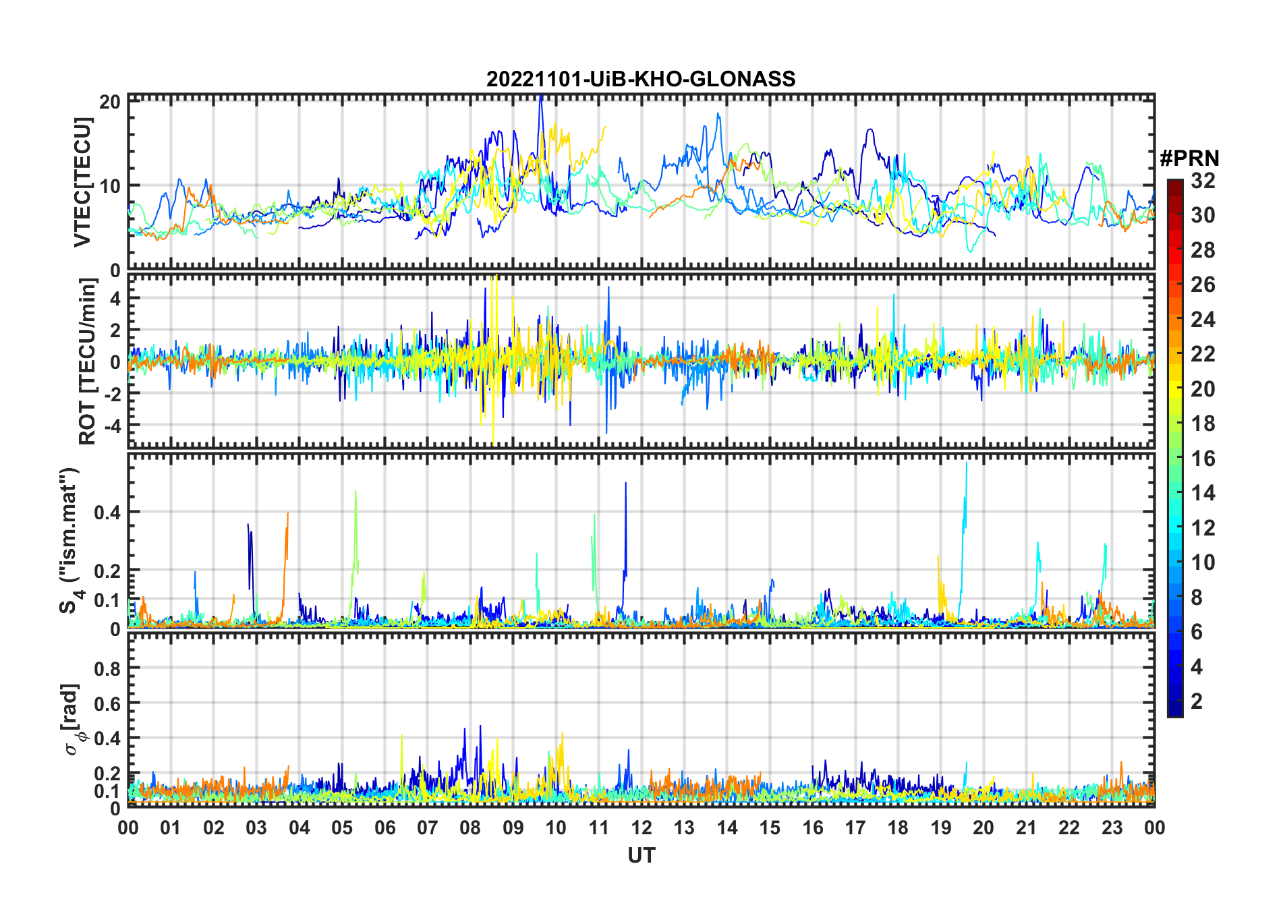Click the orange PRN 24 band of the colorbar

[x=1175, y=320]
